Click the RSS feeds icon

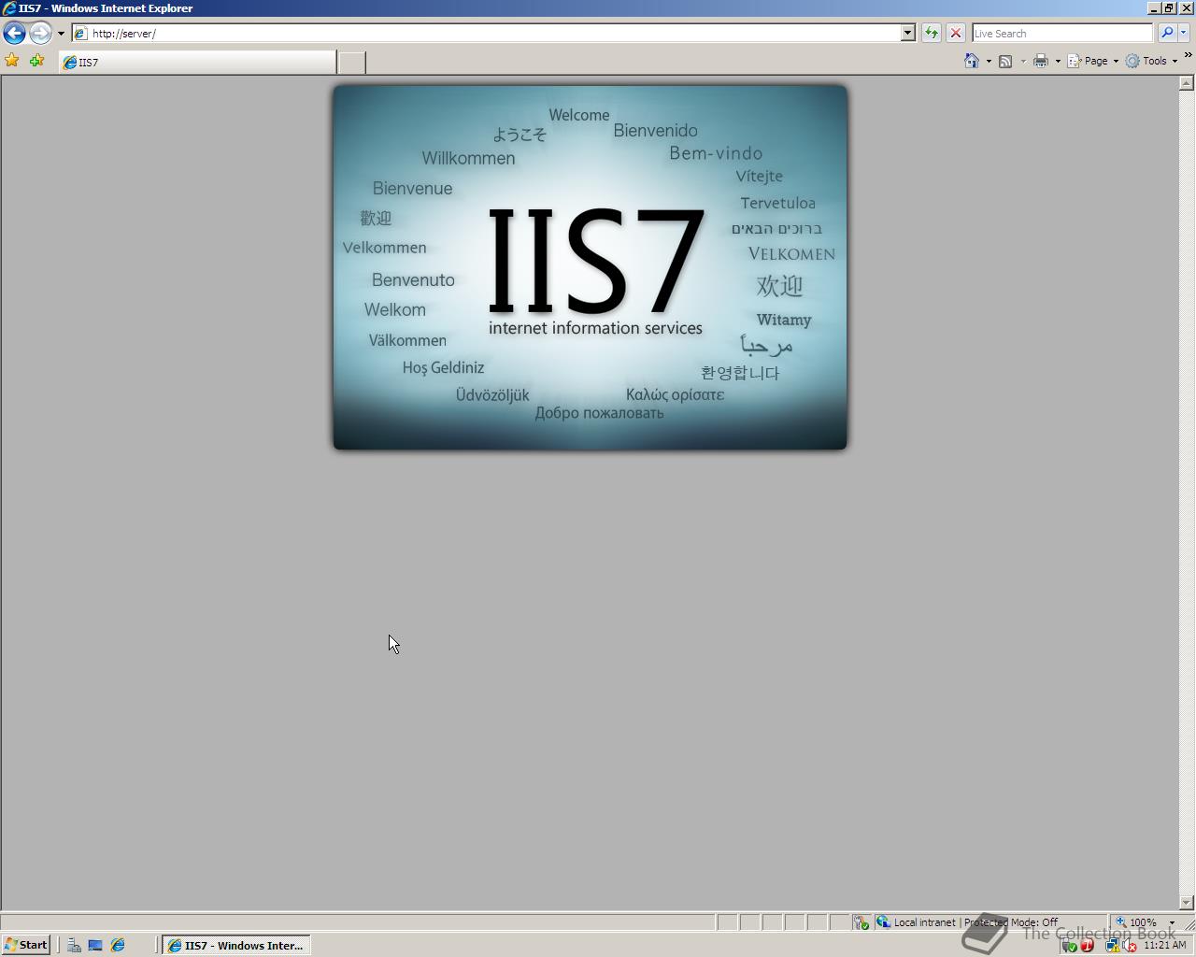pyautogui.click(x=1005, y=61)
